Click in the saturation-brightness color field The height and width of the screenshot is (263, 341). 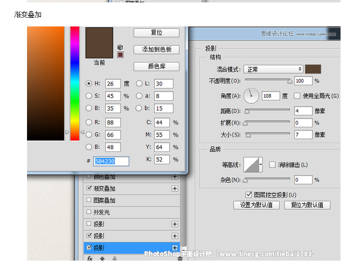pos(46,84)
